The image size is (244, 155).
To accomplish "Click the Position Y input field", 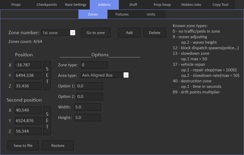I will coord(28,76).
